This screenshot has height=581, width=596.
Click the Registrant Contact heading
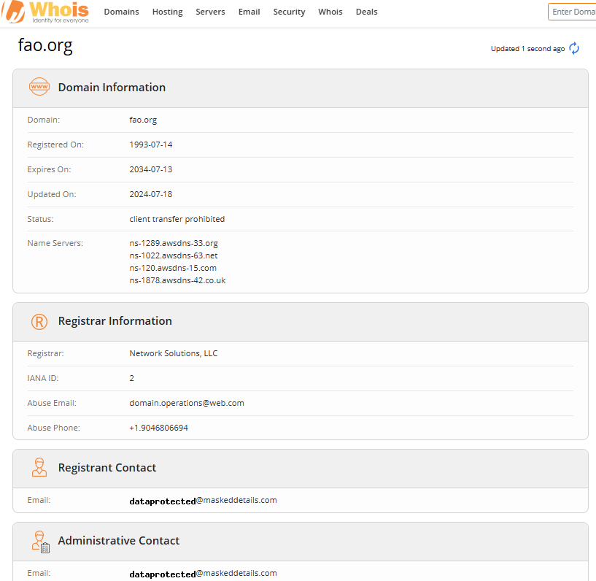[x=107, y=467]
